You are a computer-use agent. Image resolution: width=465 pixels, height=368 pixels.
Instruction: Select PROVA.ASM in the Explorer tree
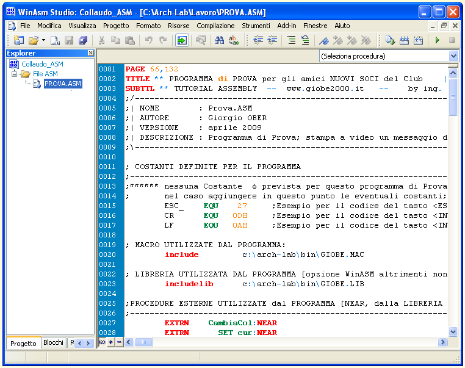click(62, 84)
